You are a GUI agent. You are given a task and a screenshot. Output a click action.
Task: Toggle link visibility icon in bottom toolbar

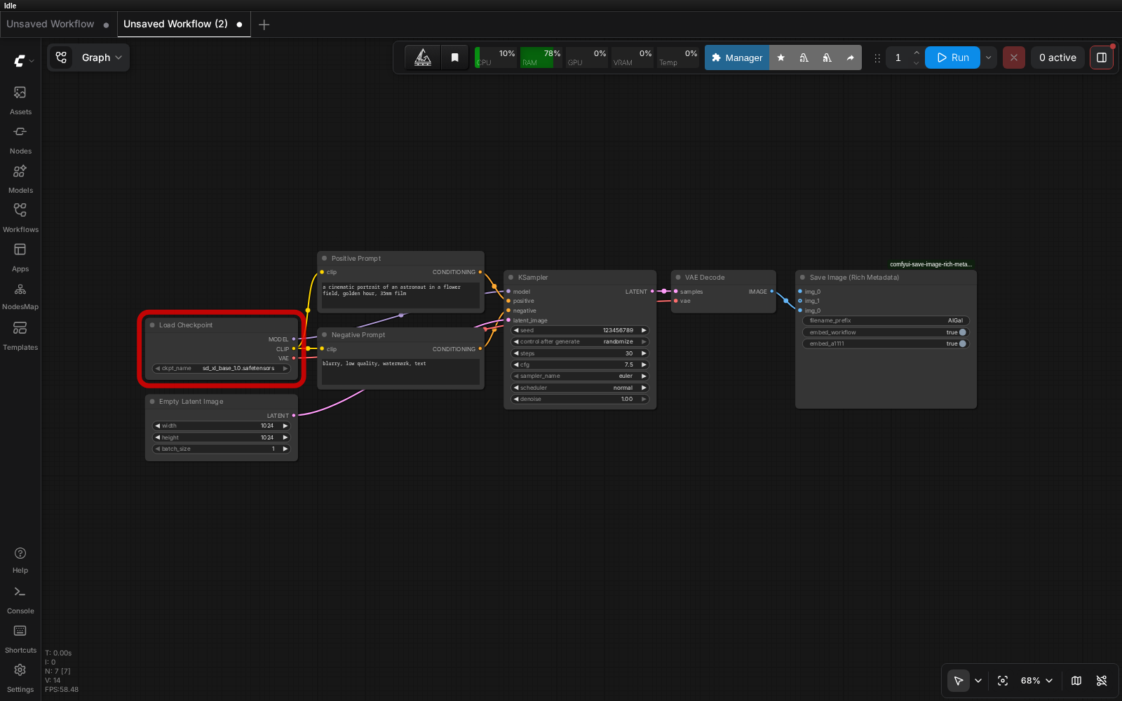pos(1102,681)
